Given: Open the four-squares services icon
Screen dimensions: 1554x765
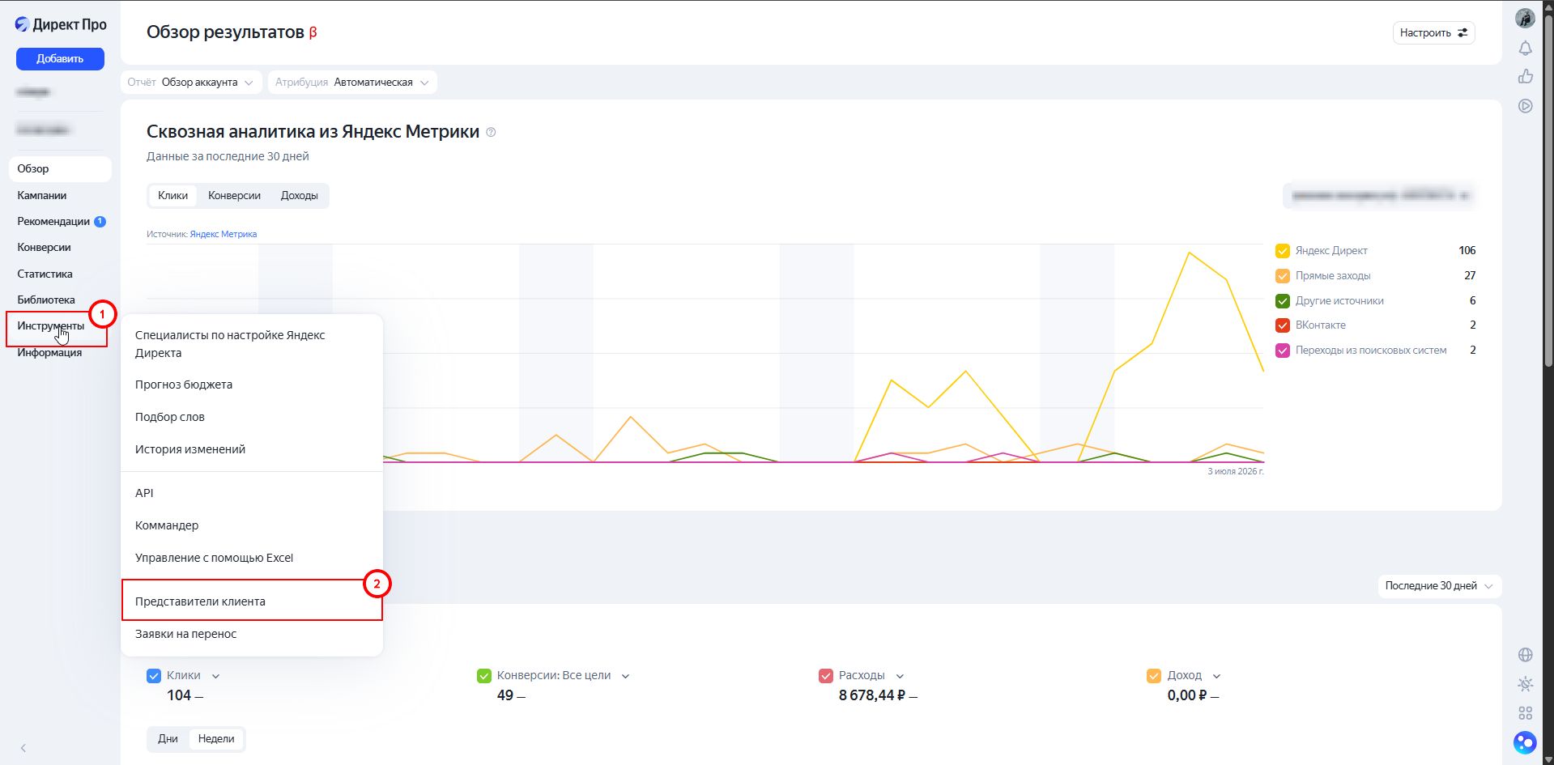Looking at the screenshot, I should pyautogui.click(x=1525, y=713).
